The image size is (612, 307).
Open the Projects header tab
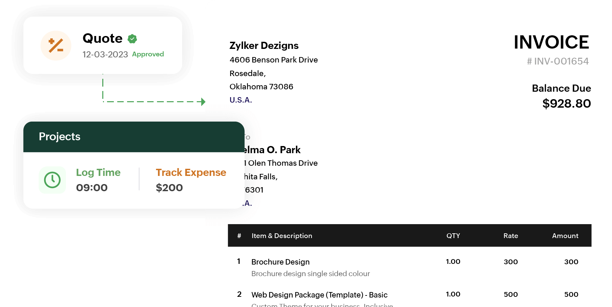pos(60,137)
